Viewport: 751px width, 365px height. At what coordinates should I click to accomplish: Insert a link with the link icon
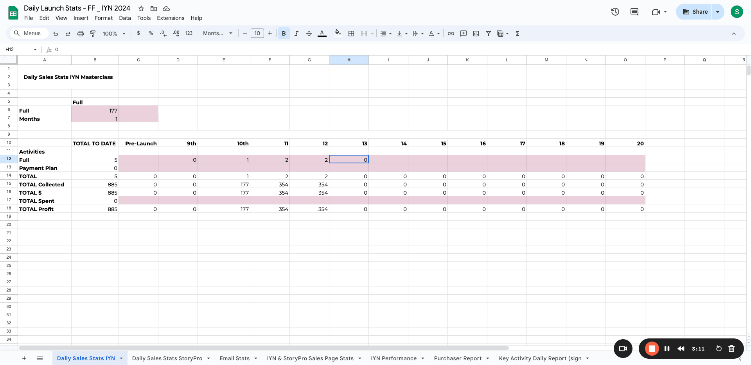(x=451, y=34)
